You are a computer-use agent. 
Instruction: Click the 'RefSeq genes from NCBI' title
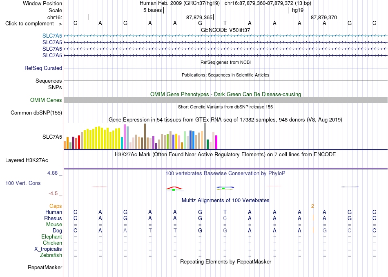225,62
